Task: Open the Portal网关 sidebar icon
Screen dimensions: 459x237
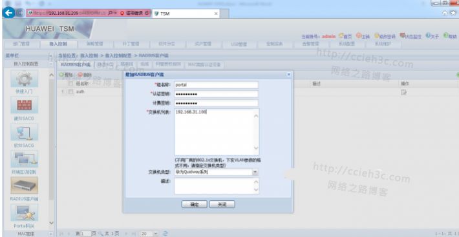Action: (x=25, y=213)
